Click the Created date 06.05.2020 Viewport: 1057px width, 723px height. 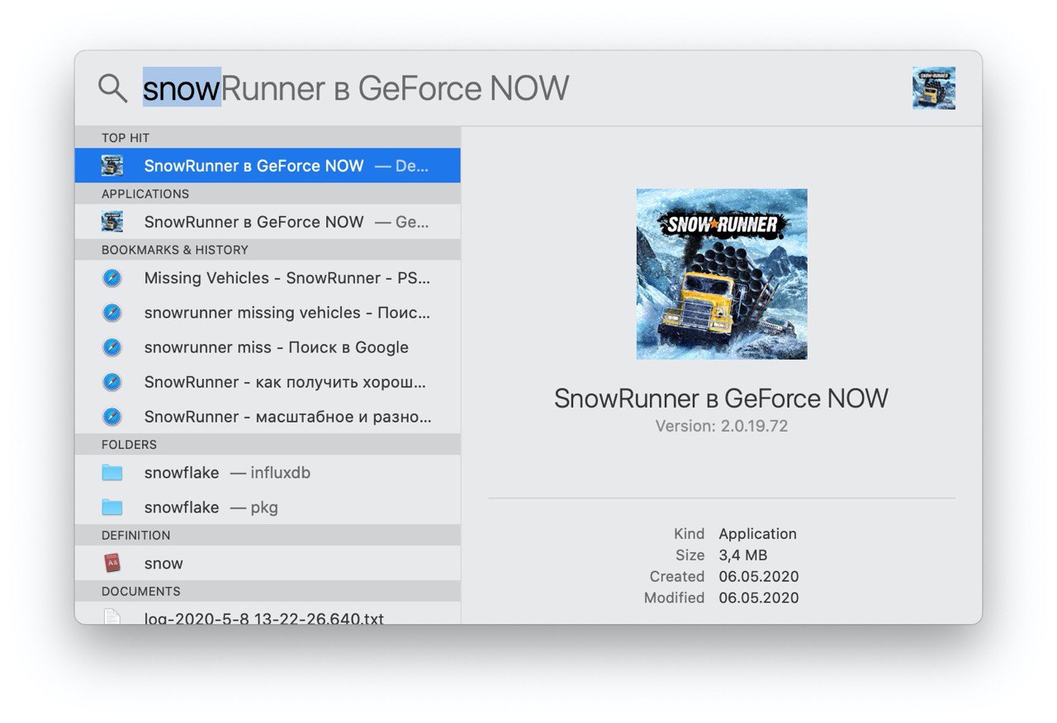(x=759, y=577)
